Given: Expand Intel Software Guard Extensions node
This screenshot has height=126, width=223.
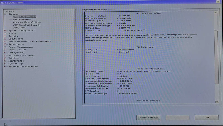Looking at the screenshot, I should tap(5, 42).
